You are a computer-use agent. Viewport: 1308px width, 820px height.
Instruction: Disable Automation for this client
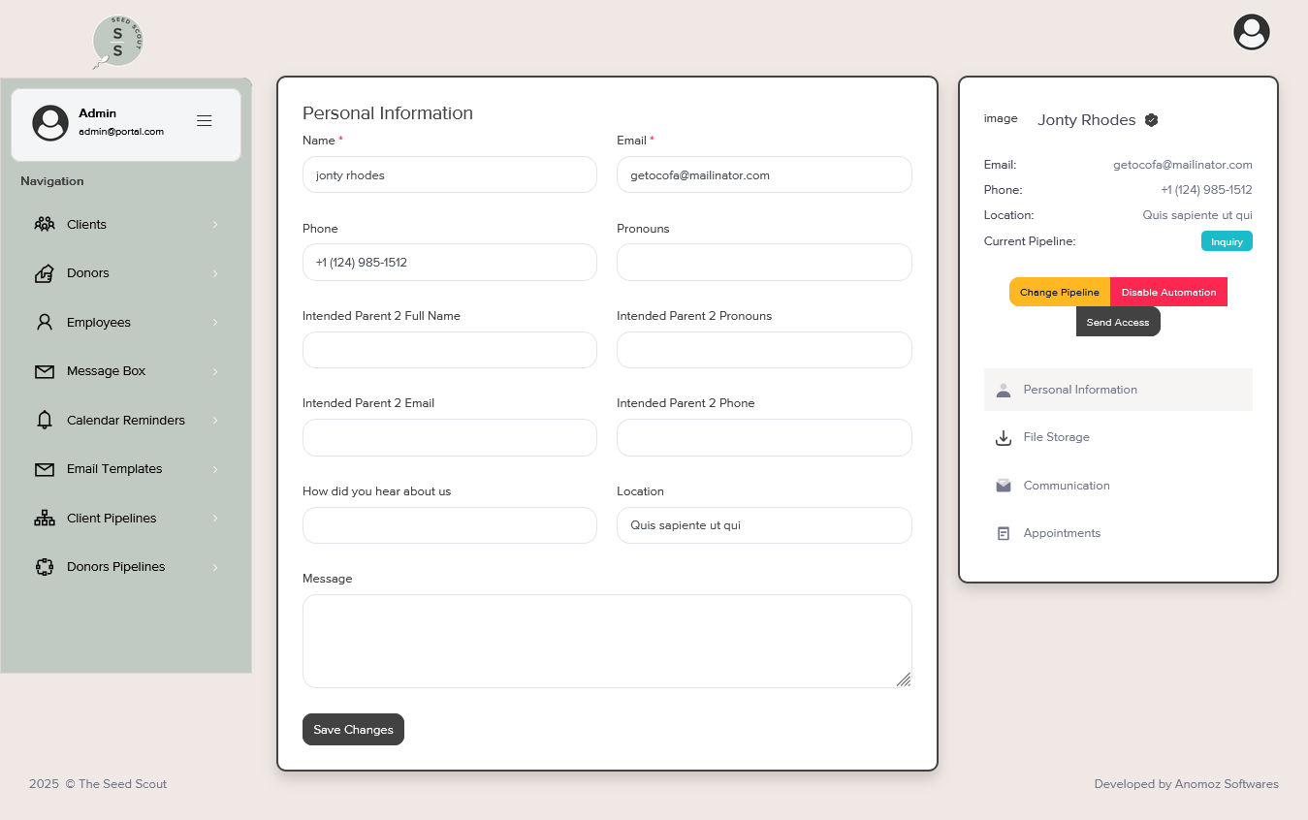coord(1168,292)
